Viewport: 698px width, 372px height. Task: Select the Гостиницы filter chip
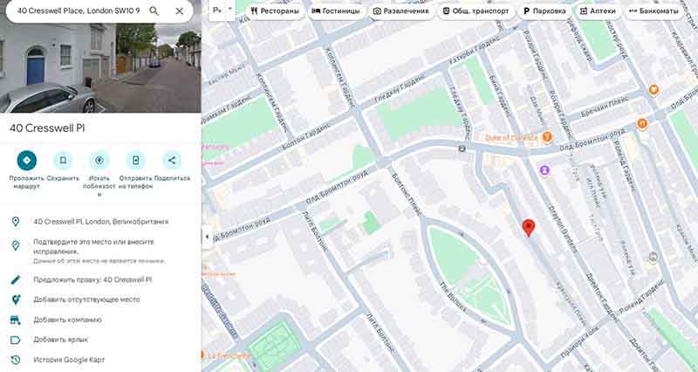(x=336, y=11)
